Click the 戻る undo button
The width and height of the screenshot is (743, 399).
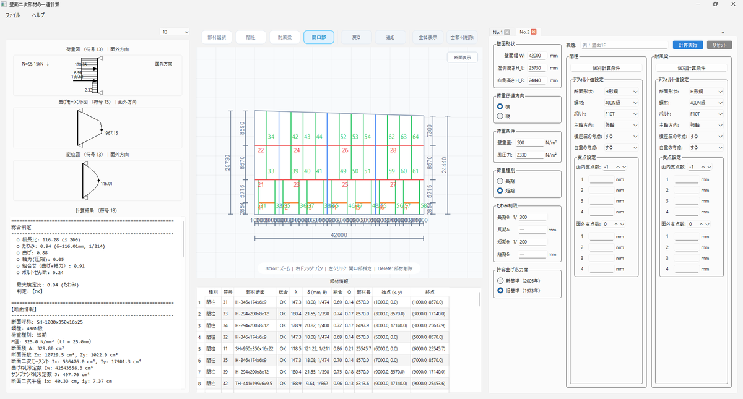[356, 37]
